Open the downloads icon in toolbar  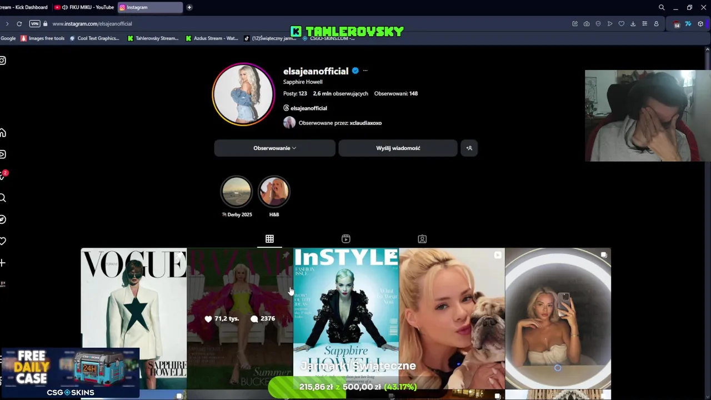633,24
